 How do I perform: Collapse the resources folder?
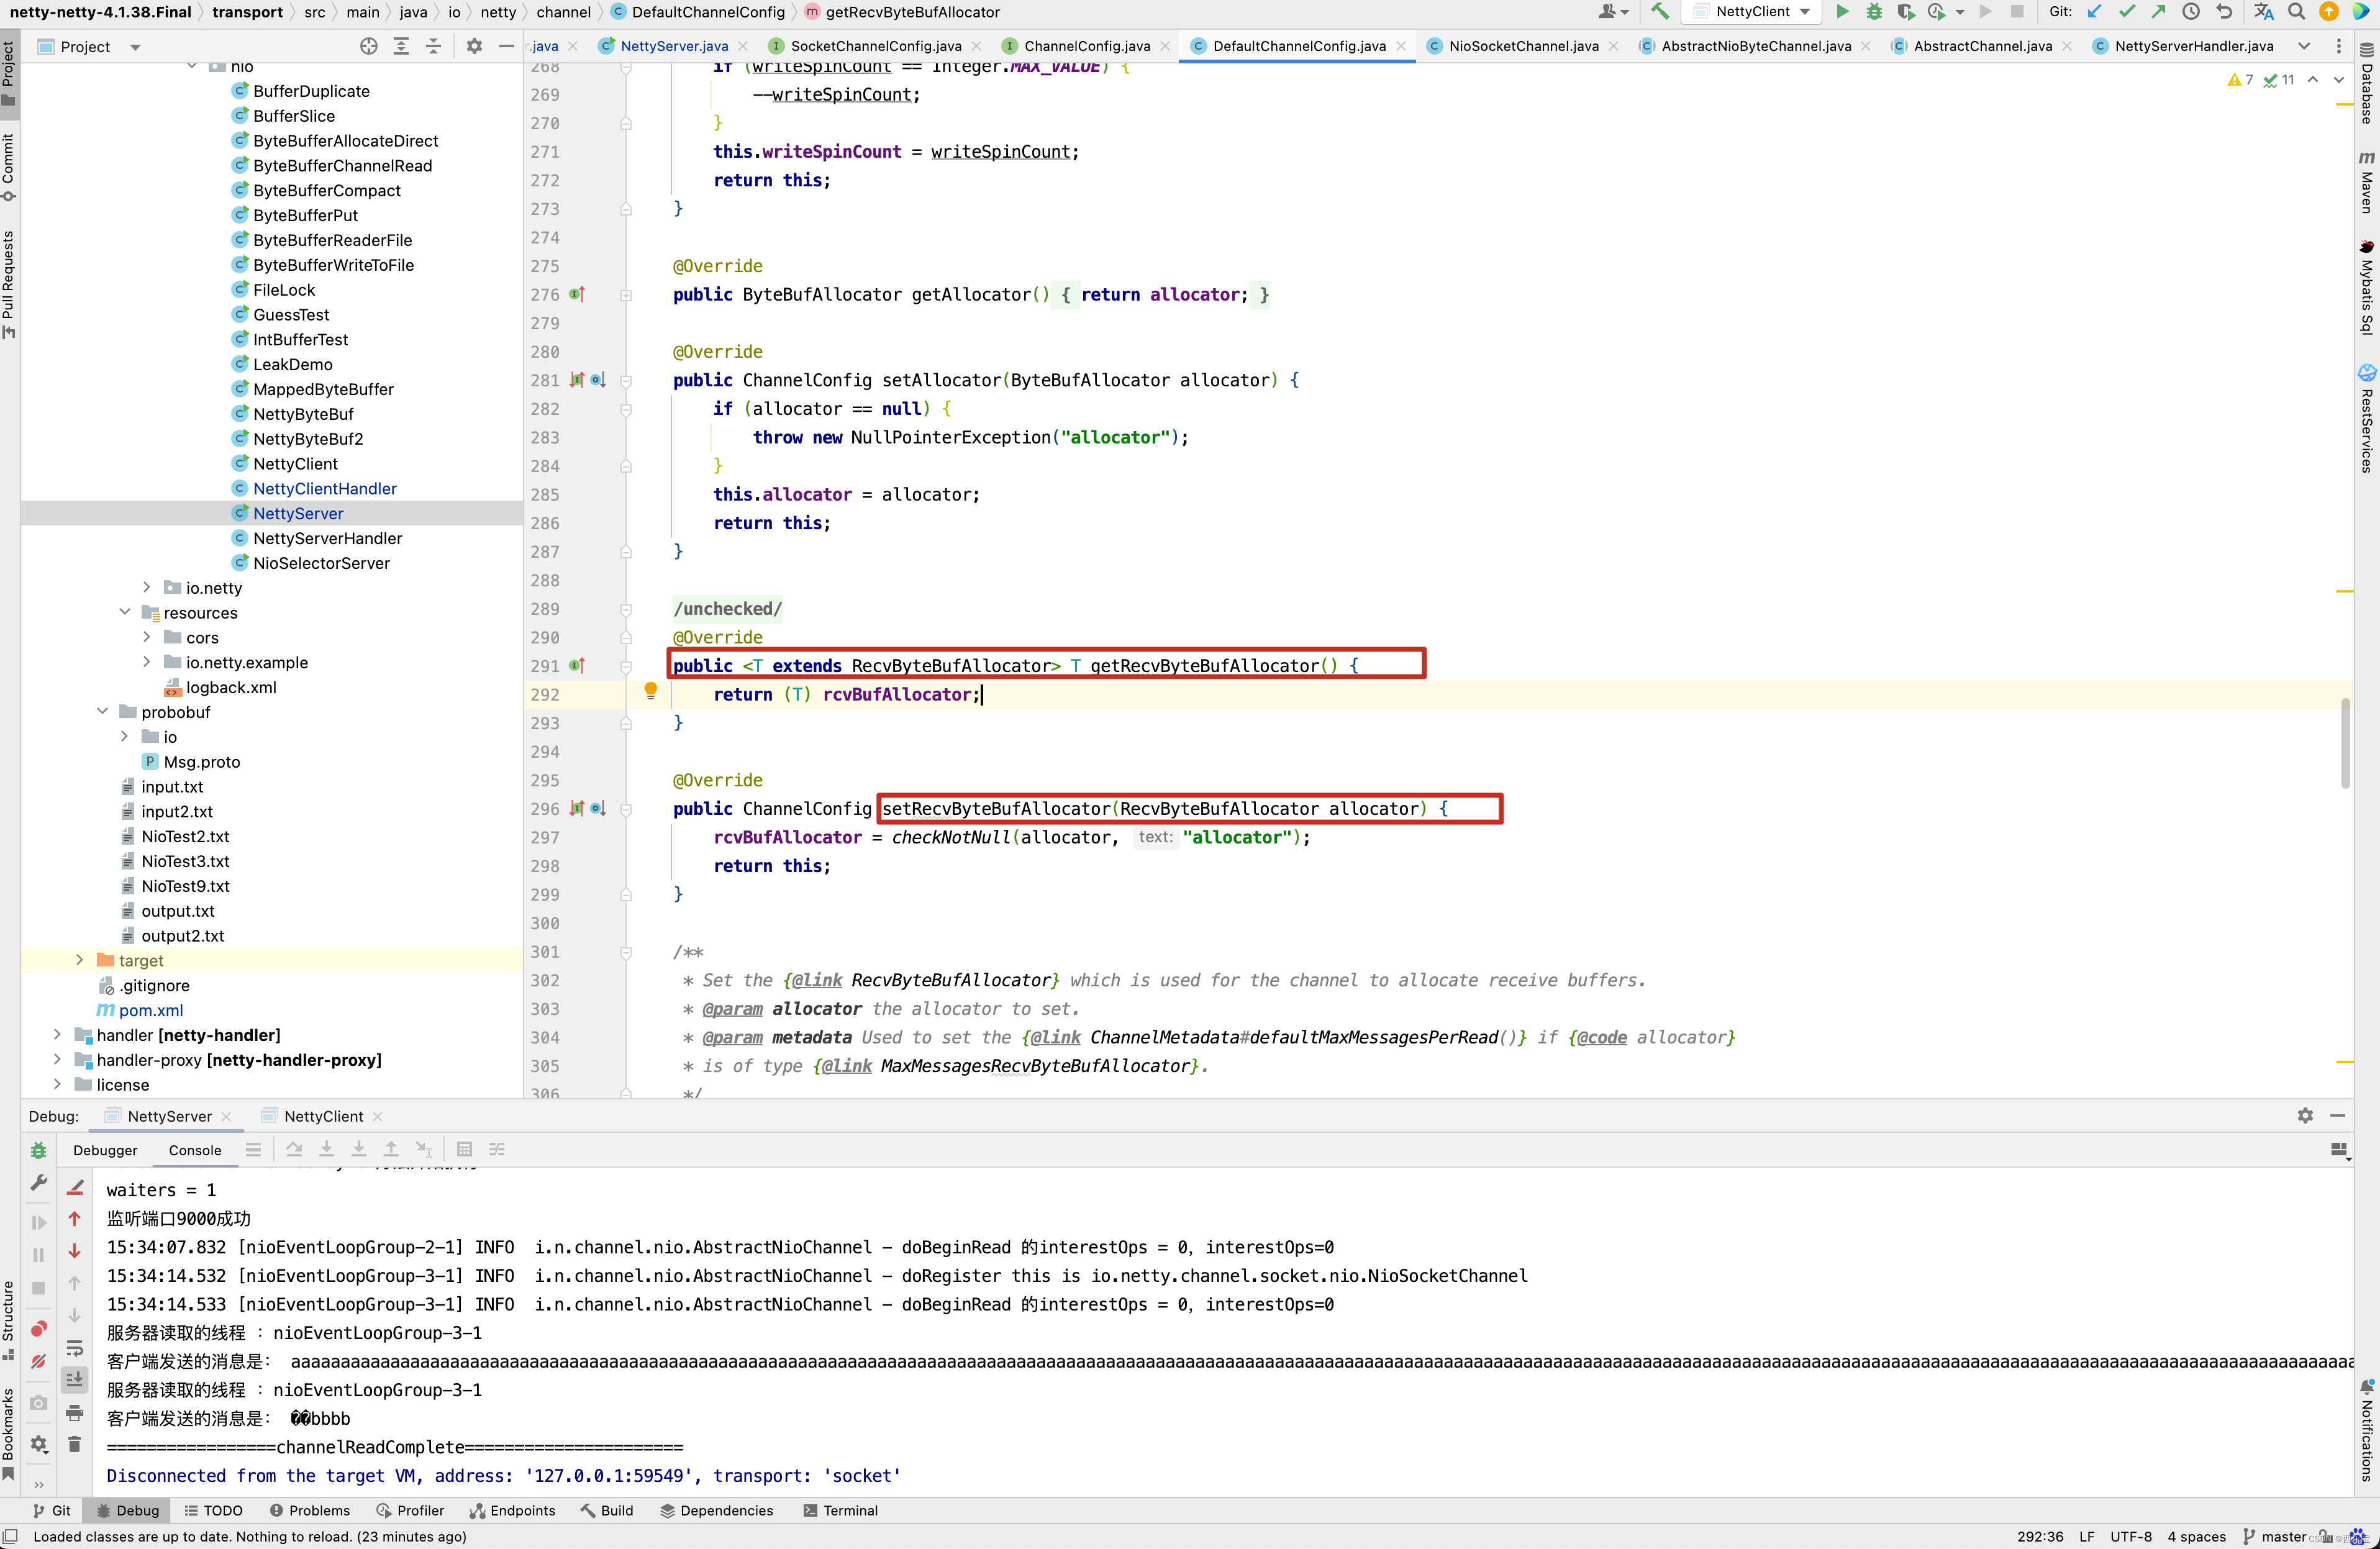point(125,612)
